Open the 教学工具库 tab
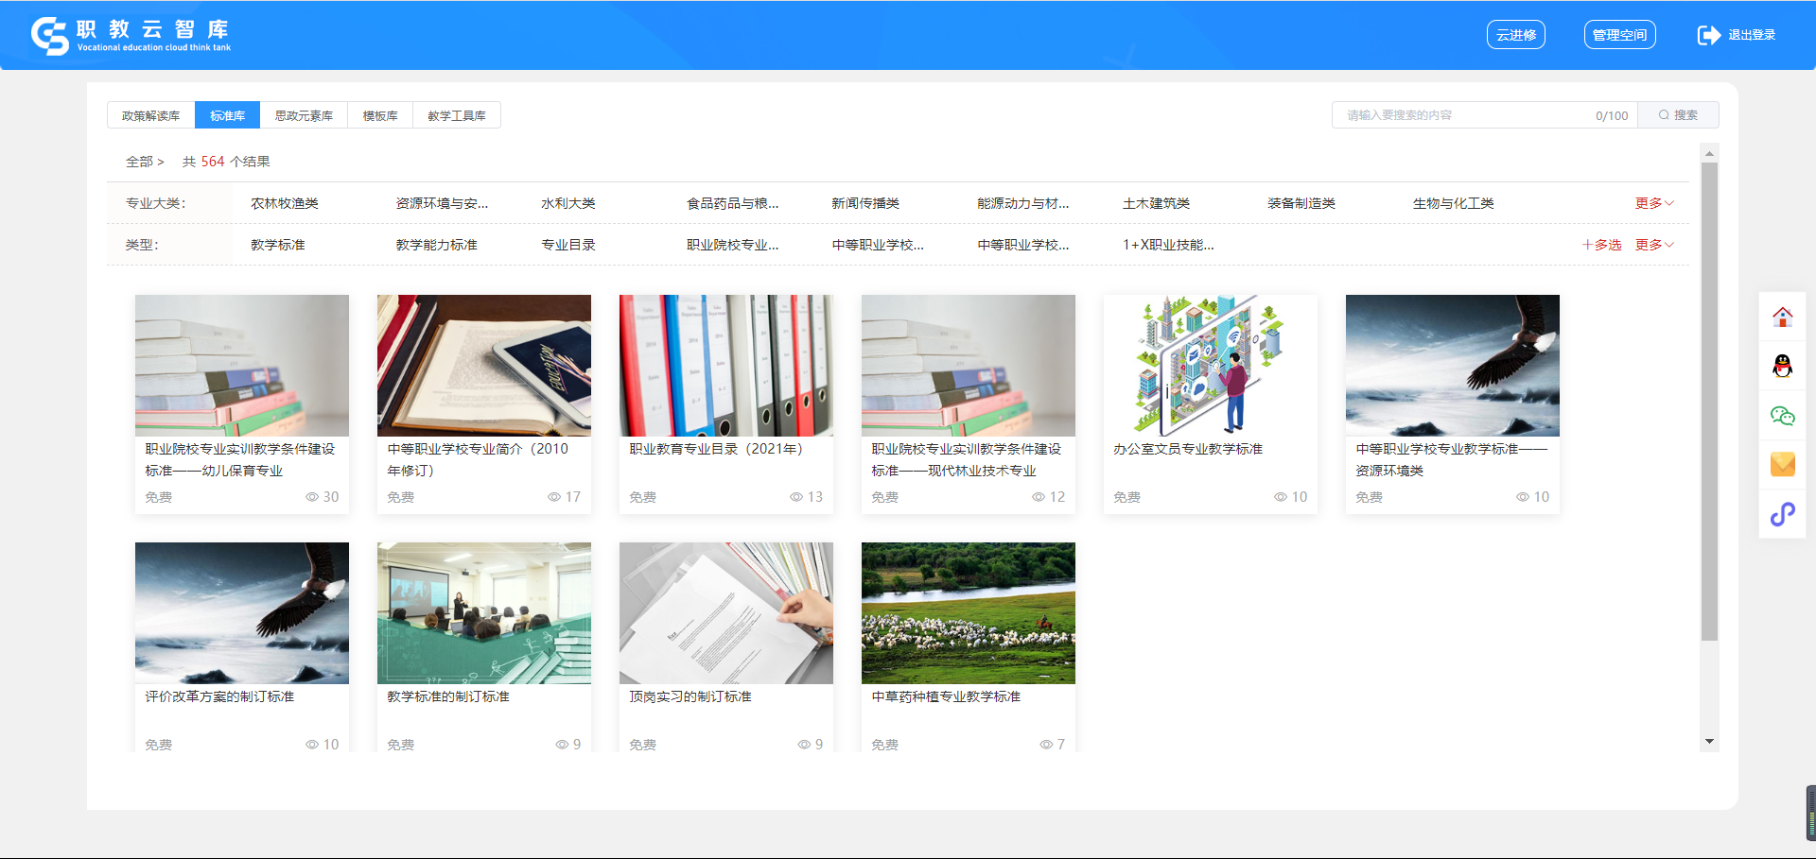 tap(456, 115)
